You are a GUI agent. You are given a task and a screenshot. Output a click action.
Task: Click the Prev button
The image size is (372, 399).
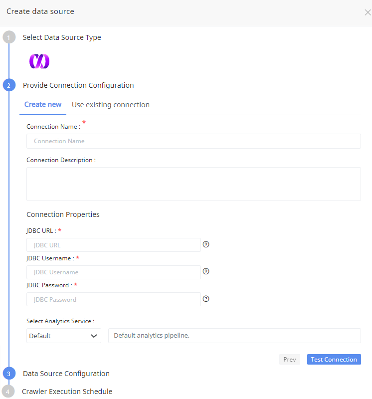289,360
